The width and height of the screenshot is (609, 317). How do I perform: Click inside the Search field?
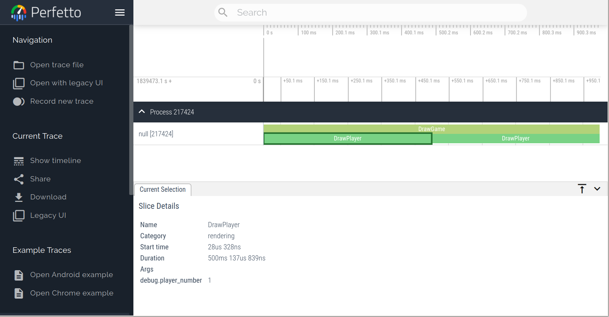347,12
